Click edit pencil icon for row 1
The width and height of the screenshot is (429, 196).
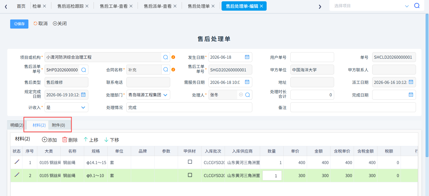(17, 162)
